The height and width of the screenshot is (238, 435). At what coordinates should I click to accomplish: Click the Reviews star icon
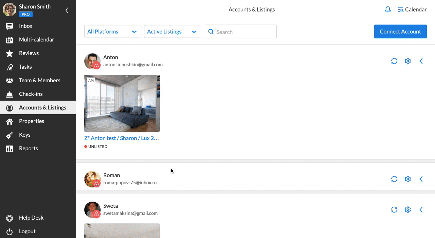tap(10, 53)
